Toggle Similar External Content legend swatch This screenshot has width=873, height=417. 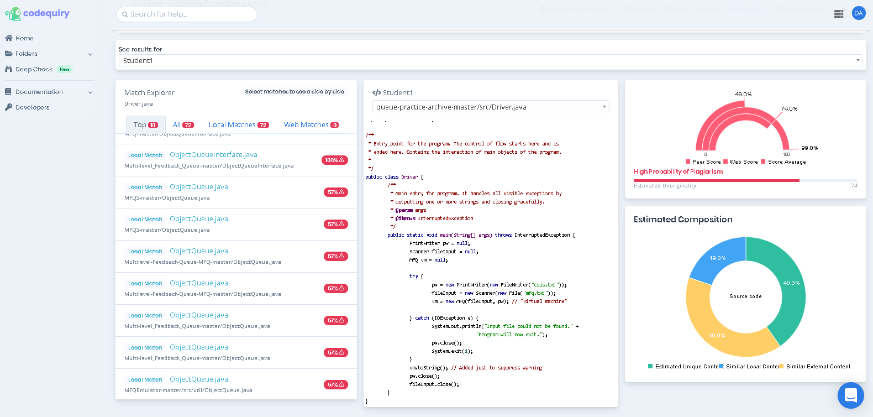click(781, 366)
